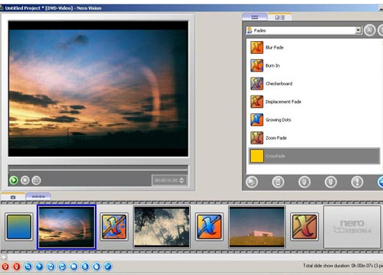Screen dimensions: 383x275
Task: Click the Checkerboard label
Action: (279, 84)
